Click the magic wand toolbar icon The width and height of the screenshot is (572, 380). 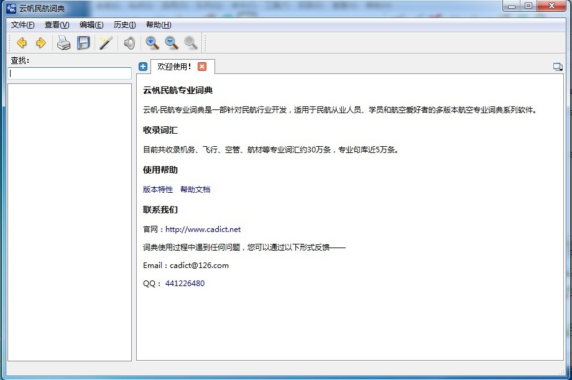click(106, 43)
